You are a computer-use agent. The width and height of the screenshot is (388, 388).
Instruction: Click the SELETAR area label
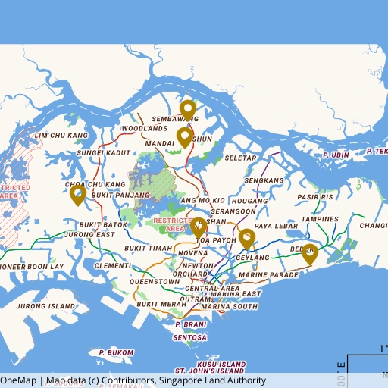[241, 158]
